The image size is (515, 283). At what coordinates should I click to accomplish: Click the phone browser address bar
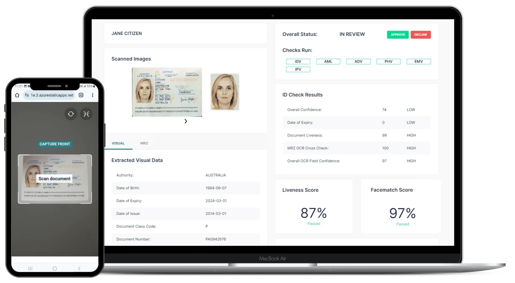[x=49, y=95]
